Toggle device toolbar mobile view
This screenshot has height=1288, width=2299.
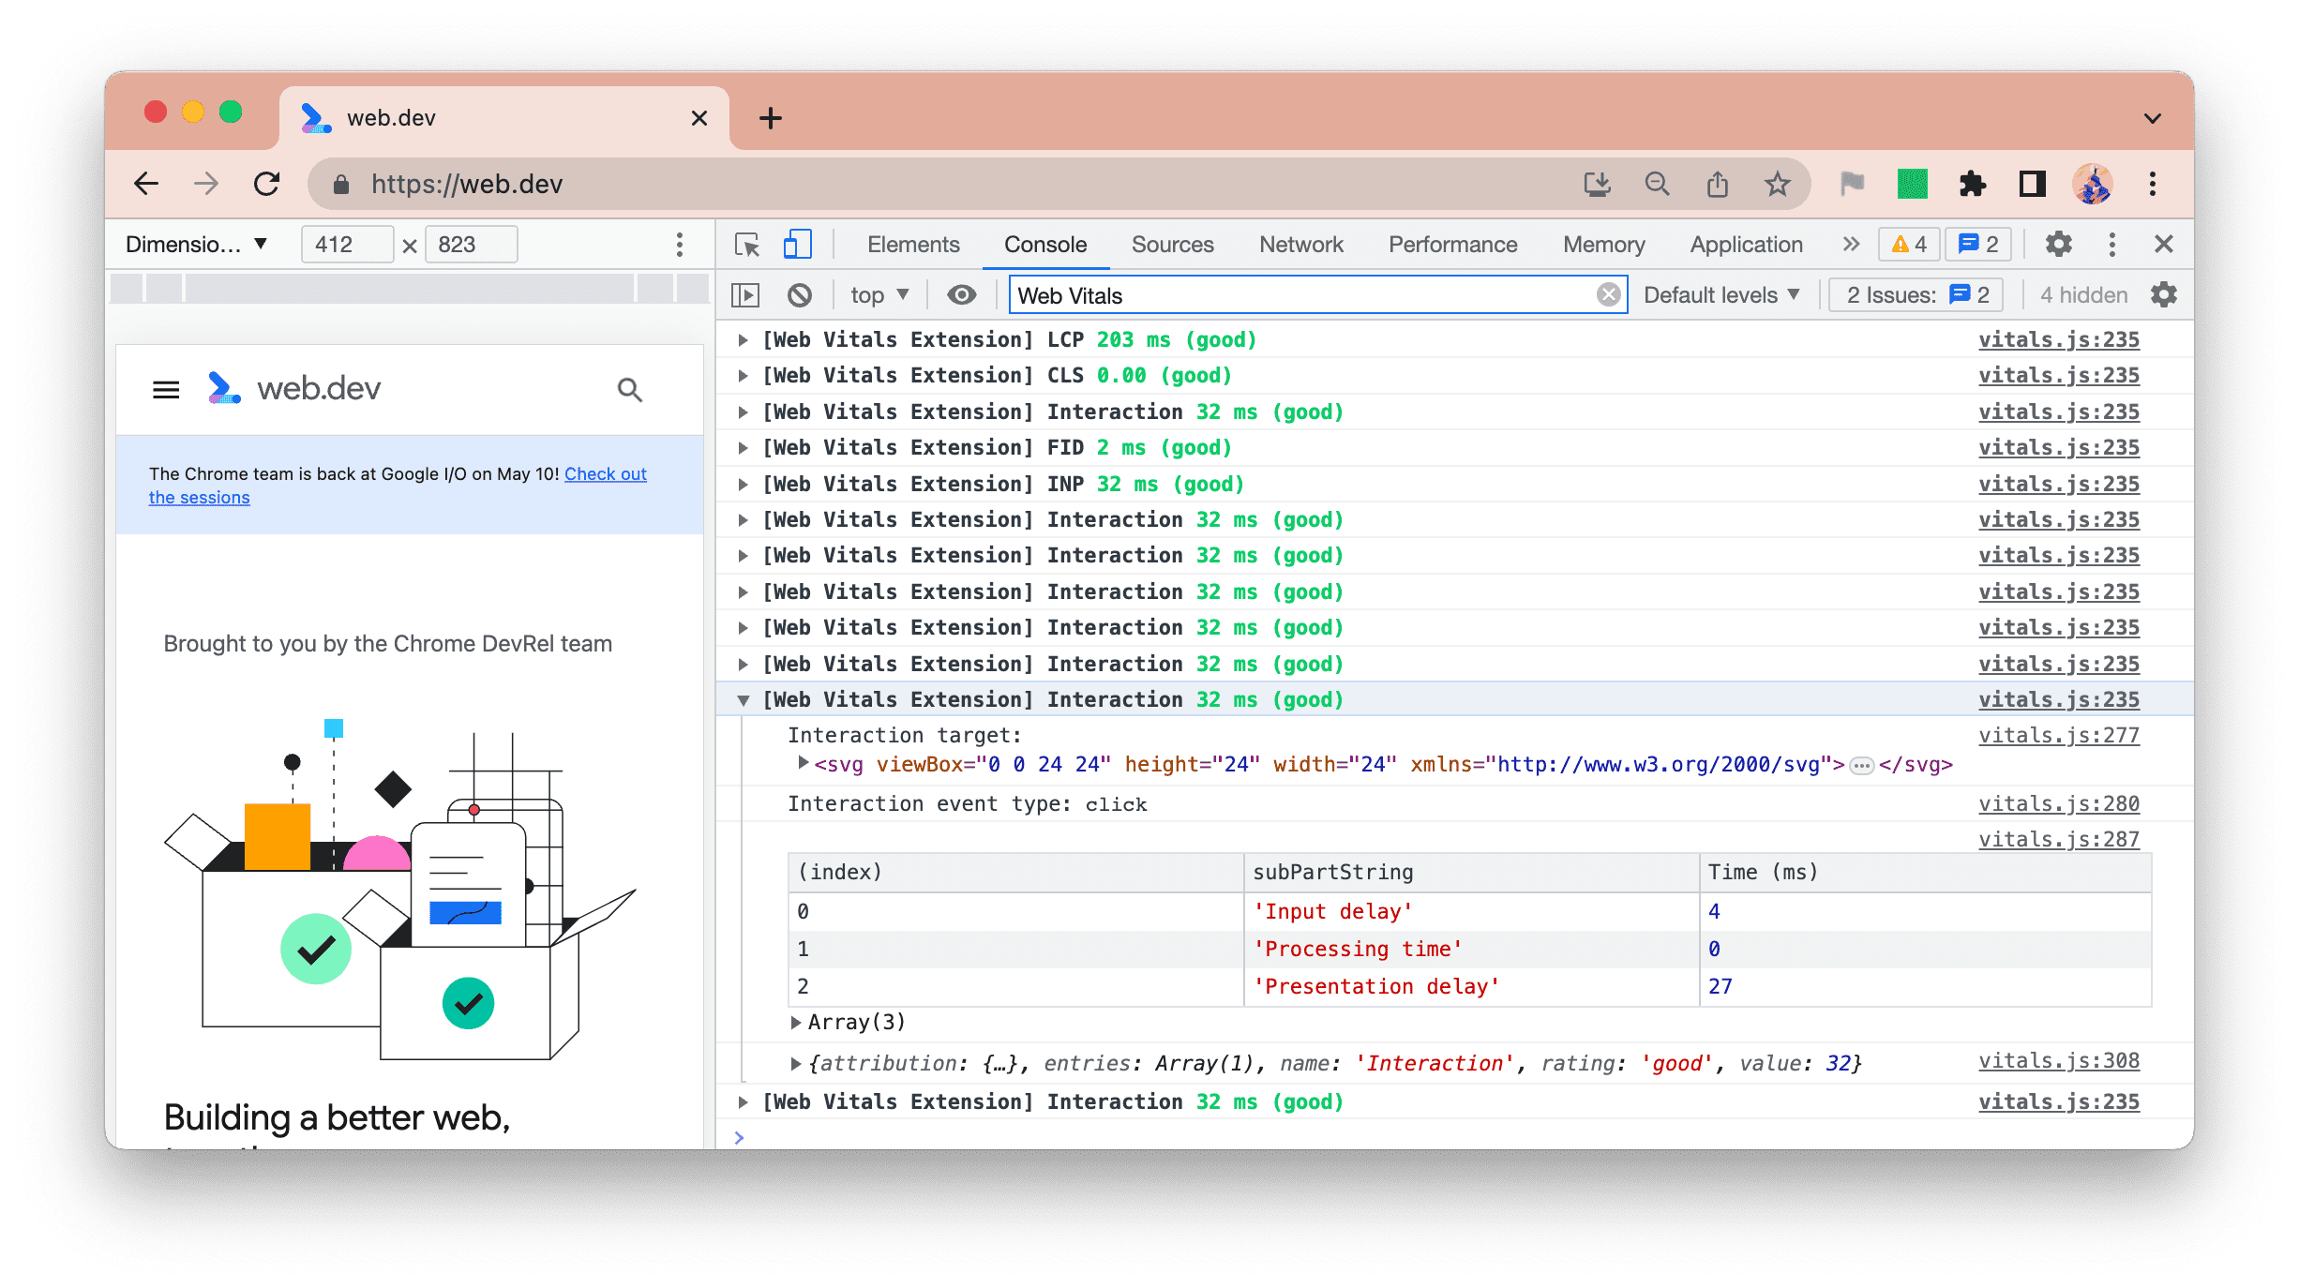click(x=797, y=243)
